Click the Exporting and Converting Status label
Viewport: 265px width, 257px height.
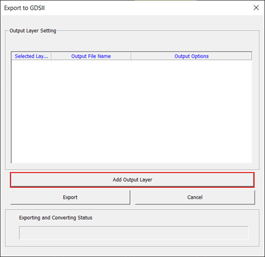[x=56, y=217]
